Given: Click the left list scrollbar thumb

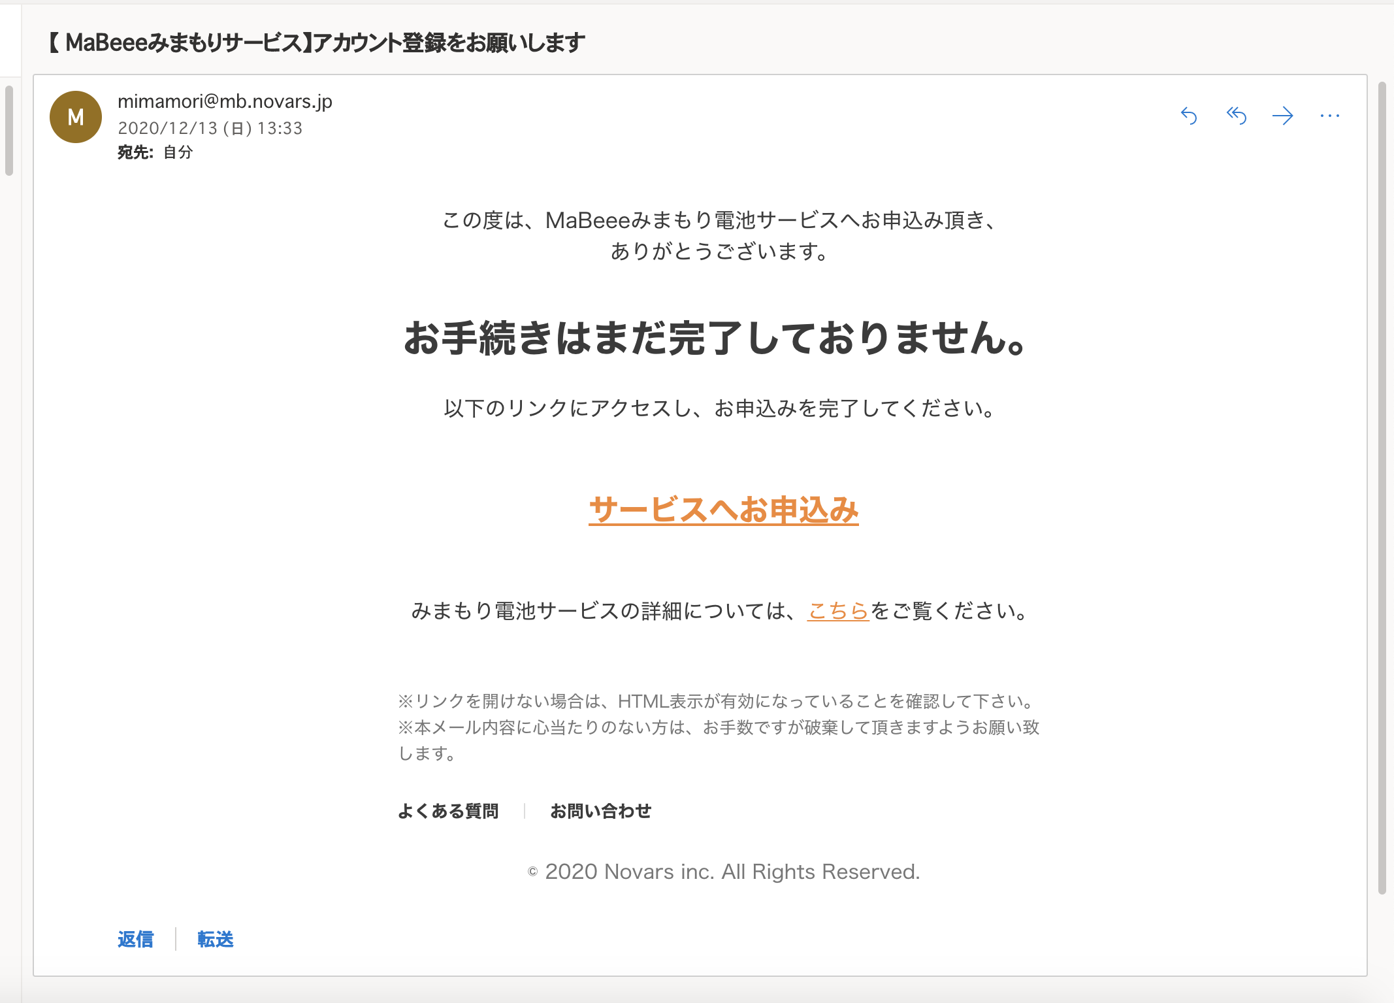Looking at the screenshot, I should point(9,131).
